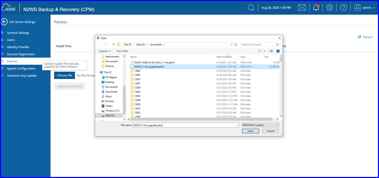Select Patches in sidebar
The height and width of the screenshot is (178, 379).
tap(12, 61)
